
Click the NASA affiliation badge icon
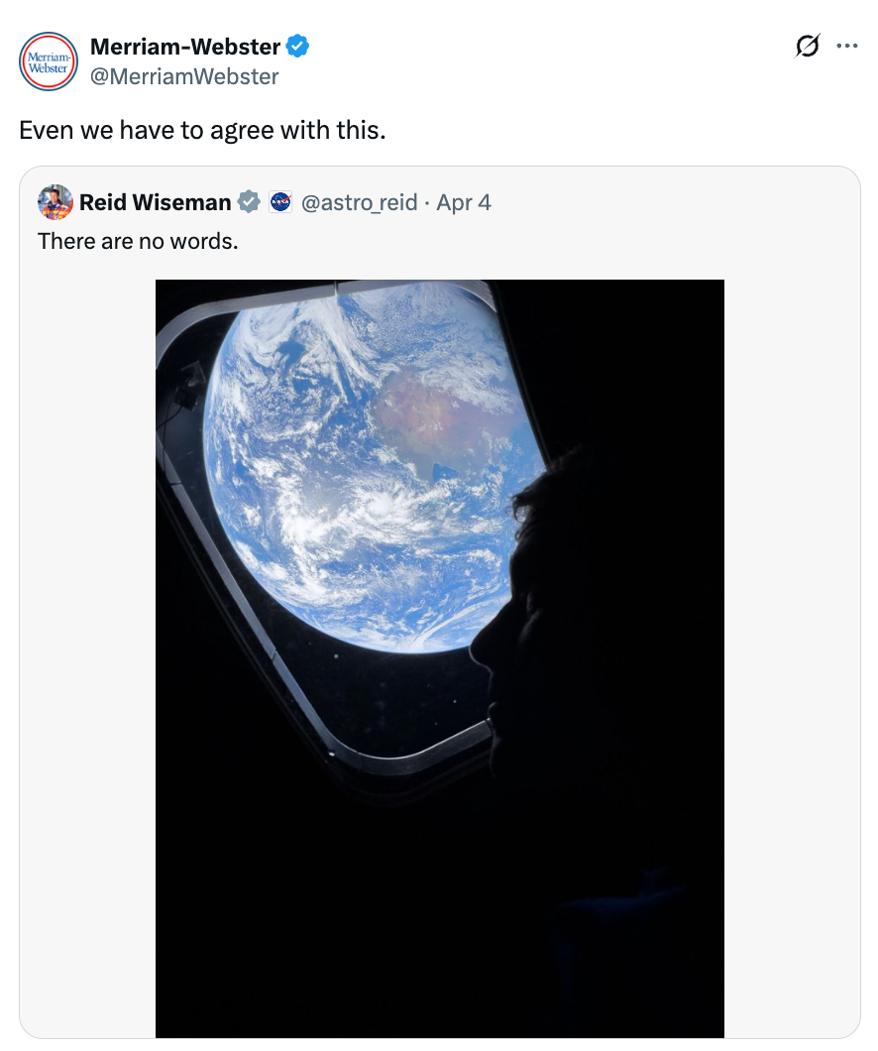(x=279, y=202)
